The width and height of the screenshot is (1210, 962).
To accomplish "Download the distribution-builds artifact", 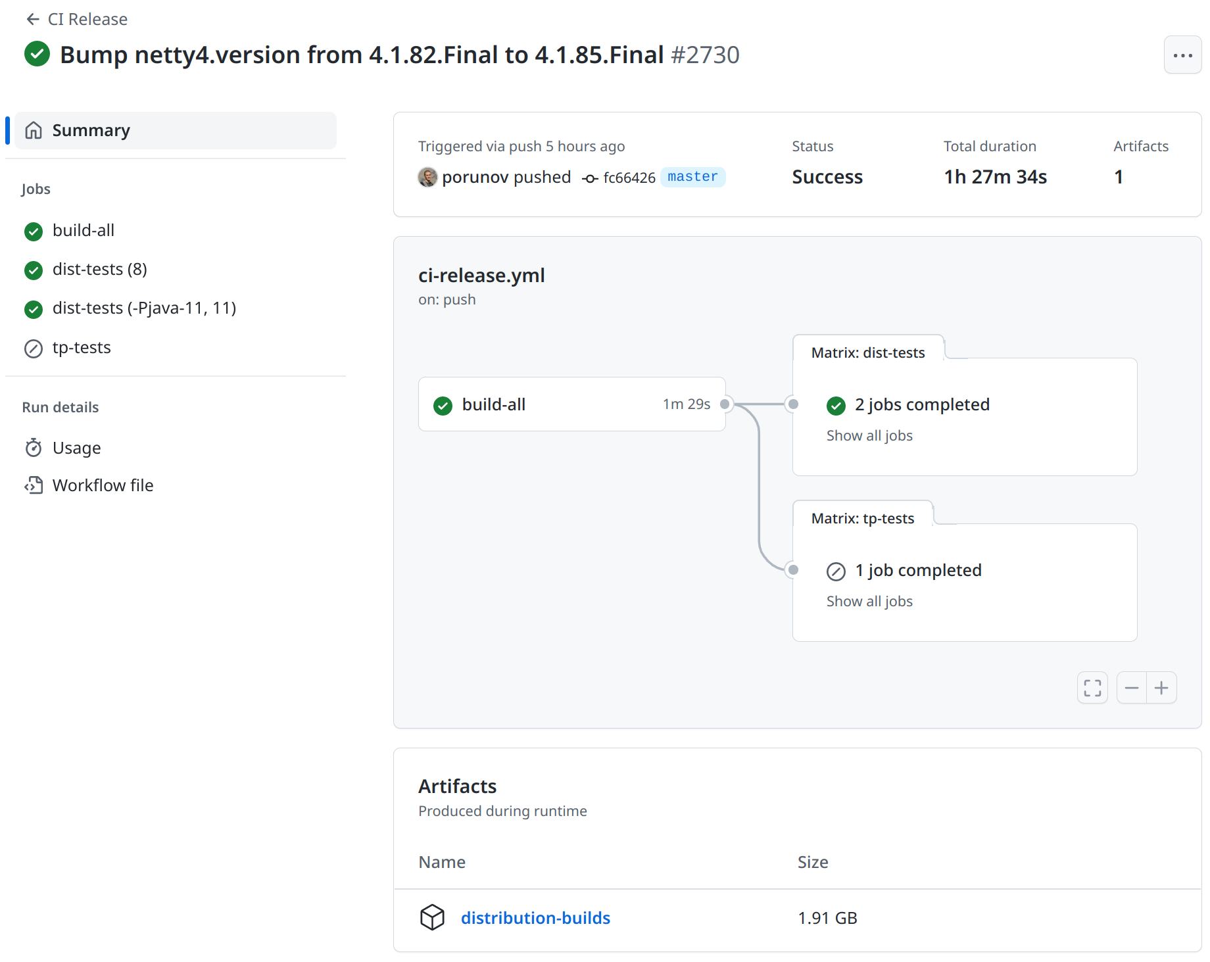I will point(535,919).
